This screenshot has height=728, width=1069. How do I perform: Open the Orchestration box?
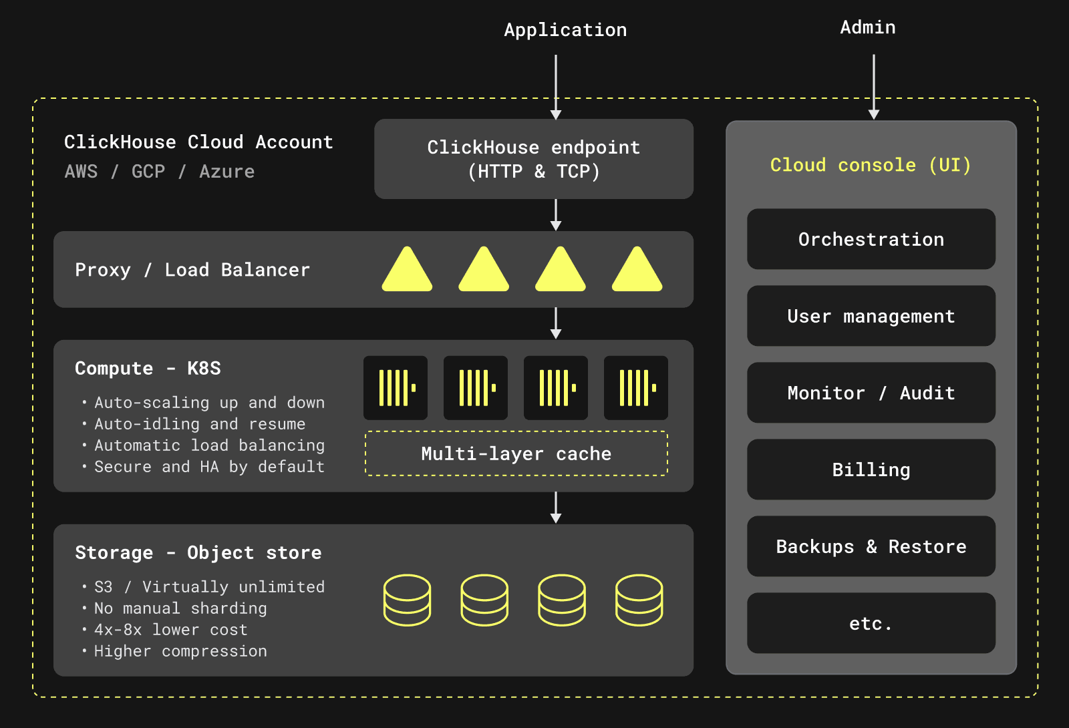tap(871, 239)
